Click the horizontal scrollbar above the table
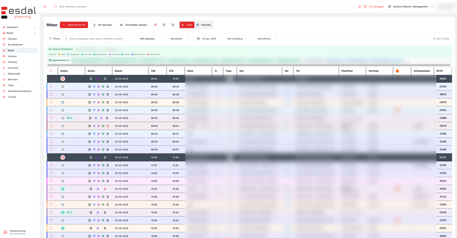The width and height of the screenshot is (457, 238). tap(249, 65)
